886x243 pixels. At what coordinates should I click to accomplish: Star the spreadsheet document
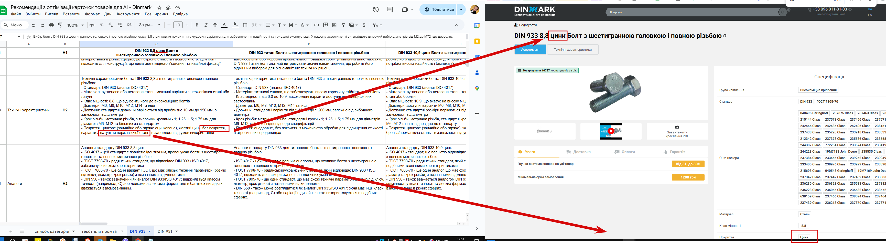[x=159, y=8]
